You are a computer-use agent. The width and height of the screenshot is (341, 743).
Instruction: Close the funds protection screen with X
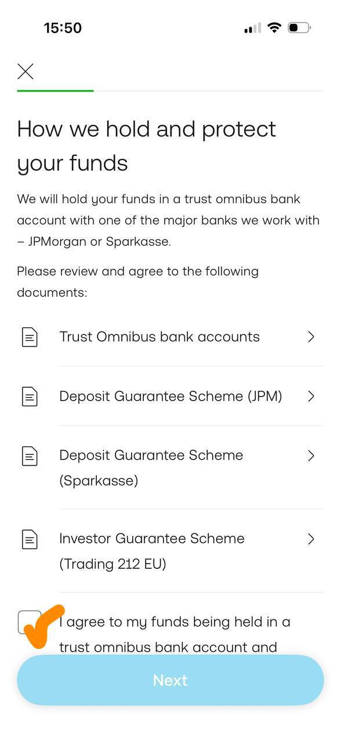click(26, 71)
